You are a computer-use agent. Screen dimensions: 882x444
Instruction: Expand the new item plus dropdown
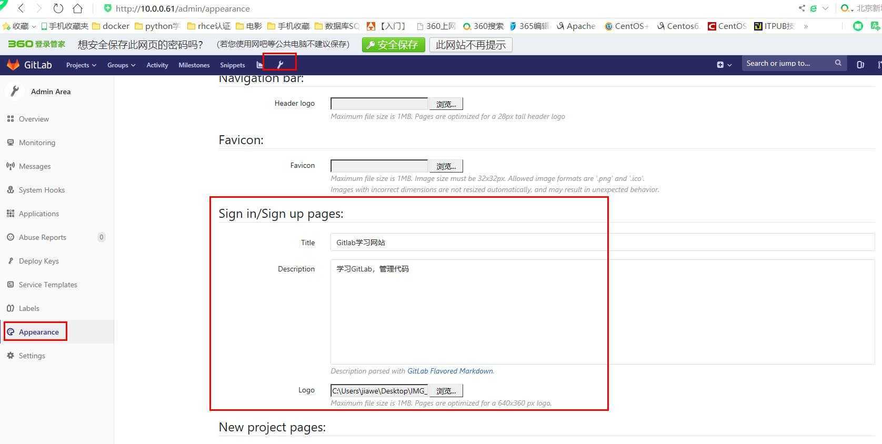(724, 65)
